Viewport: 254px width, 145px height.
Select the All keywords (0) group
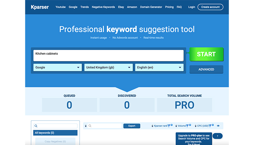tap(55, 133)
